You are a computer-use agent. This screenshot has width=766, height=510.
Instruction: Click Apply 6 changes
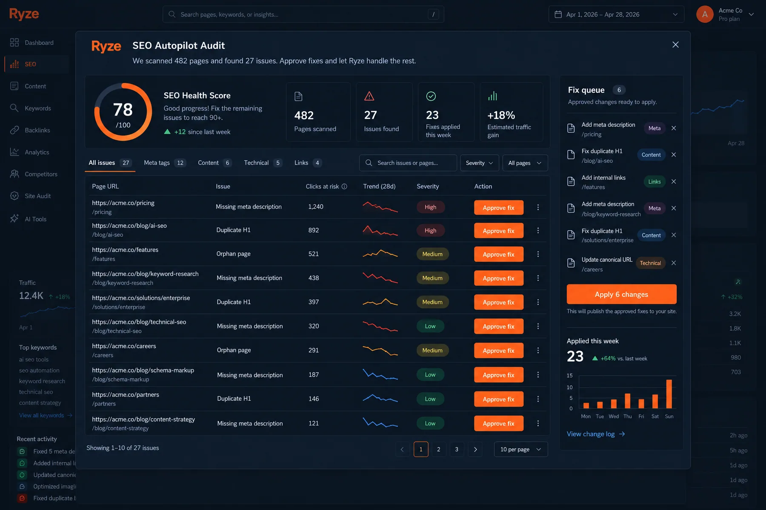621,294
